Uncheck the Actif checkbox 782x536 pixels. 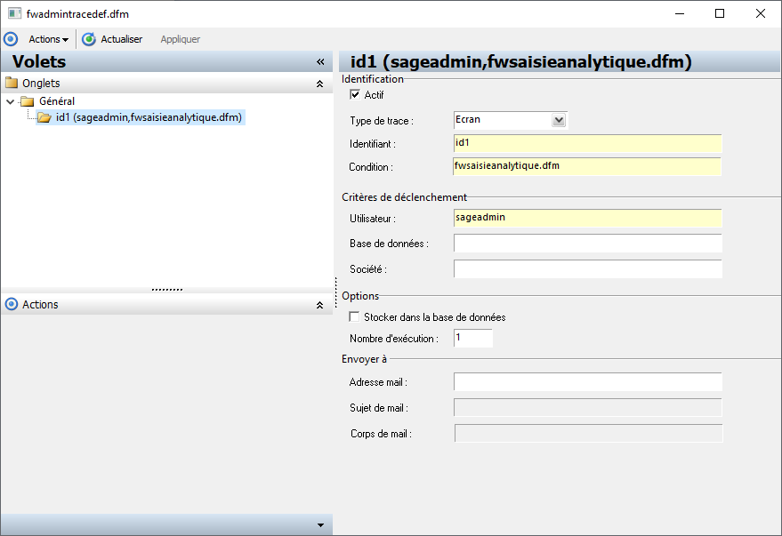355,94
